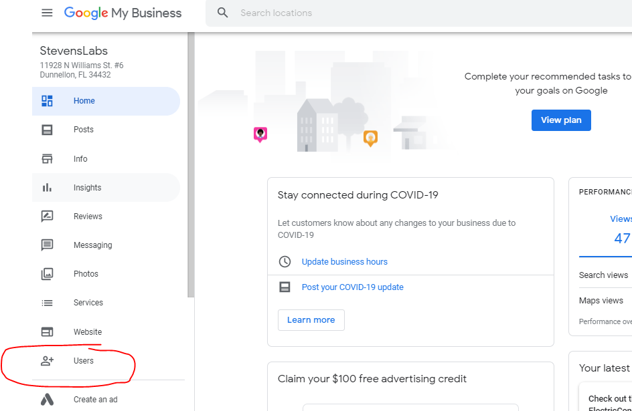Viewport: 632px width, 411px height.
Task: Click the post icon beside COVID-19 update
Action: click(x=285, y=287)
